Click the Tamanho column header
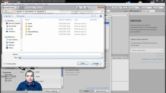 [x=93, y=20]
